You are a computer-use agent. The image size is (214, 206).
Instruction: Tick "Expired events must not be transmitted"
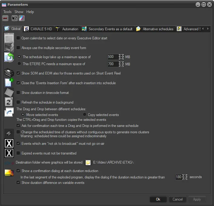(18, 153)
